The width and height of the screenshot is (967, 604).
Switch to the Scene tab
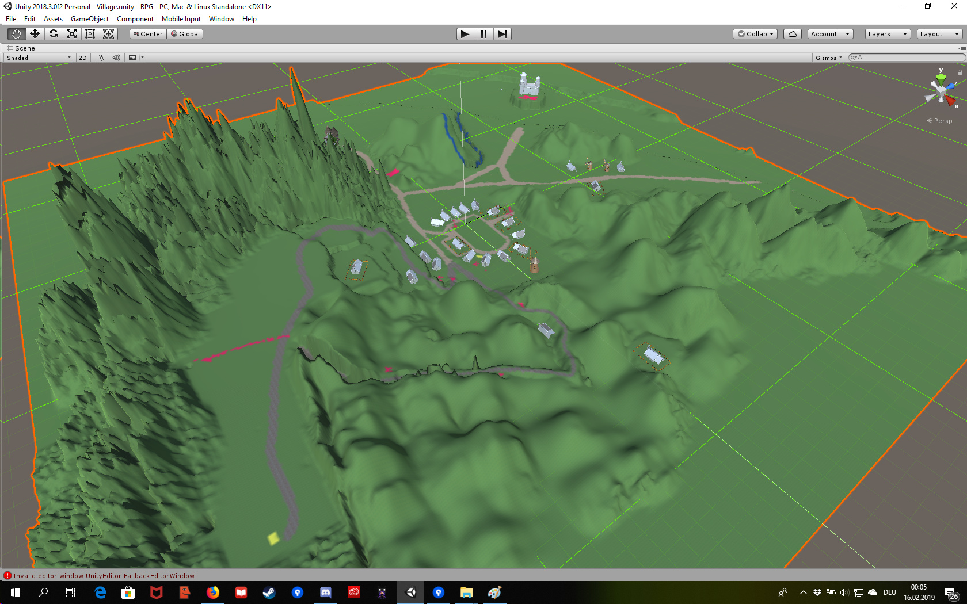click(x=21, y=48)
